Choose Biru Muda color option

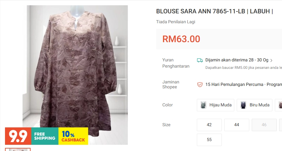255,105
